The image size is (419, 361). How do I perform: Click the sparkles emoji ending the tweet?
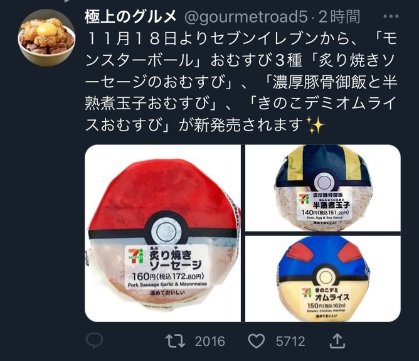point(316,124)
